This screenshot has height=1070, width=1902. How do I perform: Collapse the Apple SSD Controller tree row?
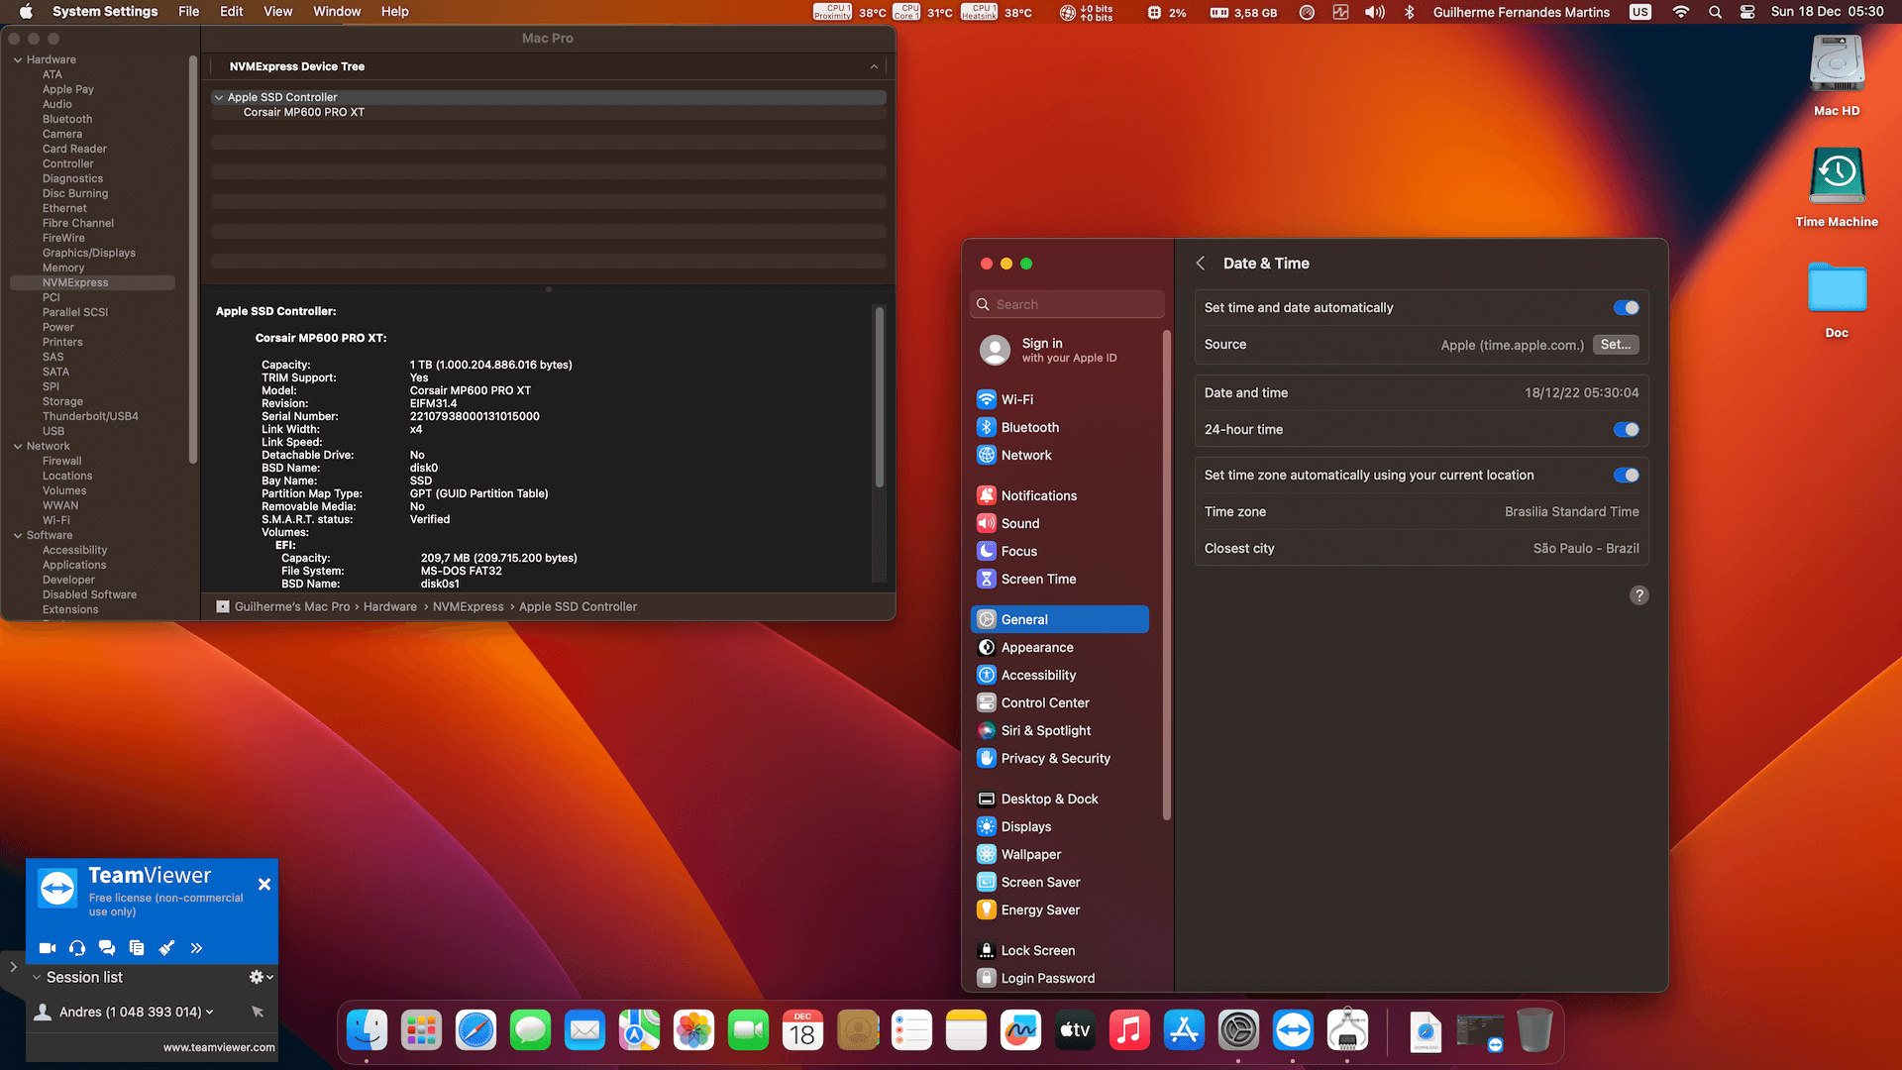click(219, 97)
